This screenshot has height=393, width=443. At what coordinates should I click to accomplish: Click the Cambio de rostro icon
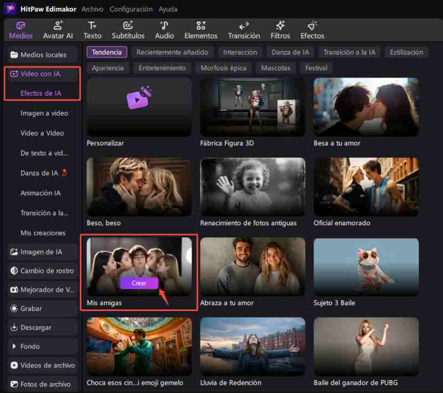pos(14,271)
